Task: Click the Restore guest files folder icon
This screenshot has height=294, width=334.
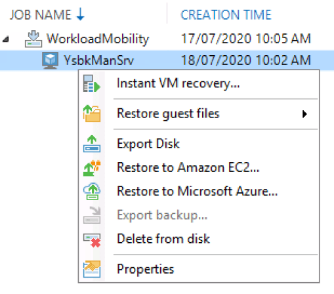Action: [92, 114]
